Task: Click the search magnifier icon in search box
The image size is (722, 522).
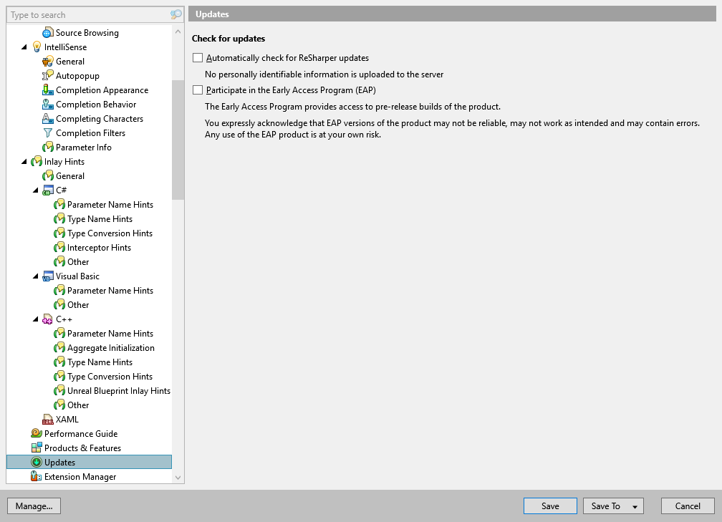Action: tap(175, 15)
